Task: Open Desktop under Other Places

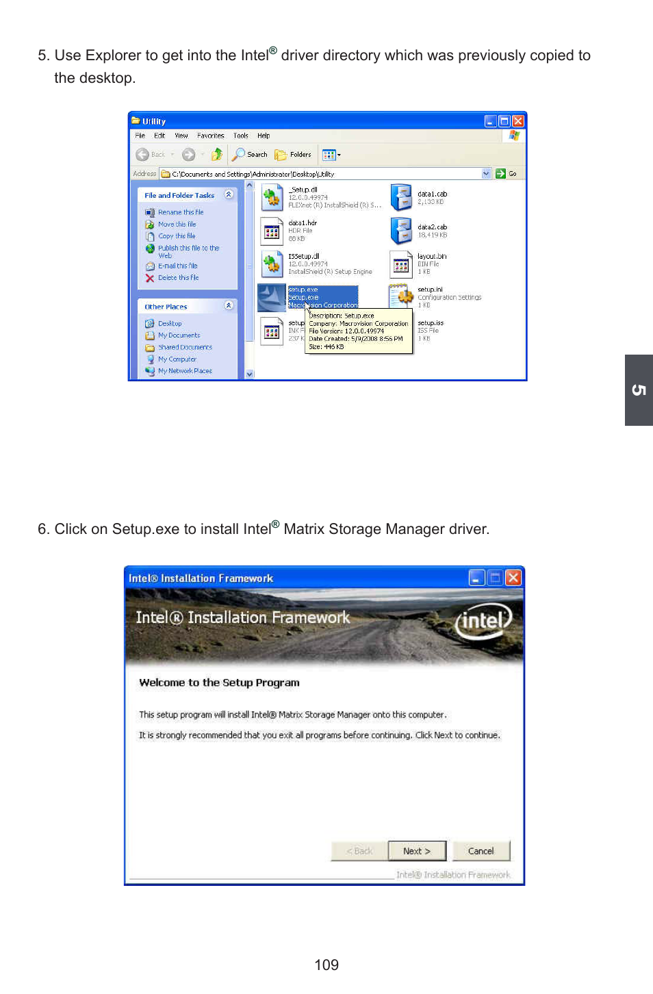Action: [x=170, y=324]
